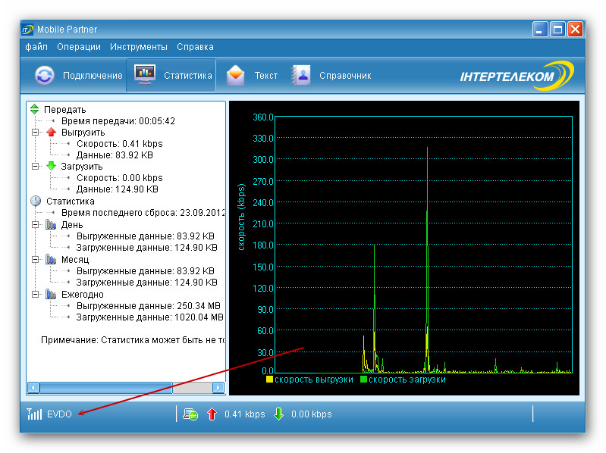Click the status bar connection computer icon
606x453 pixels.
pos(190,414)
